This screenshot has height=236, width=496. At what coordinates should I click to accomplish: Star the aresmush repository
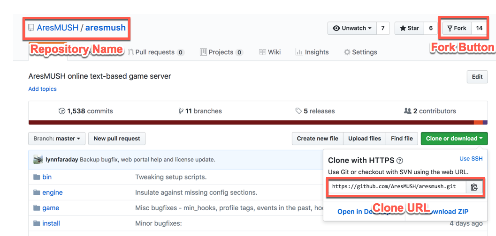tap(409, 28)
